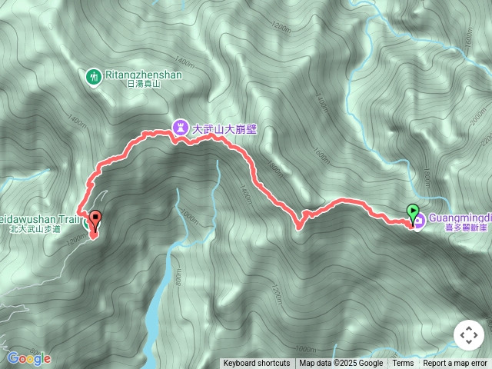Click the Beidawushan Trail green pin

(x=87, y=224)
